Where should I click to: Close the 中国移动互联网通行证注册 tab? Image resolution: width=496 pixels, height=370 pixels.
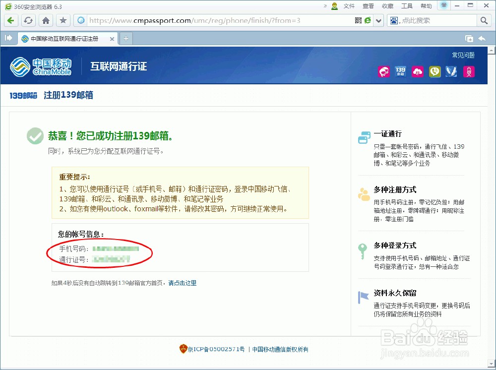(x=112, y=39)
